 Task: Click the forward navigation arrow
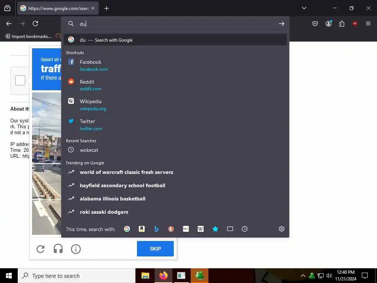pos(22,24)
